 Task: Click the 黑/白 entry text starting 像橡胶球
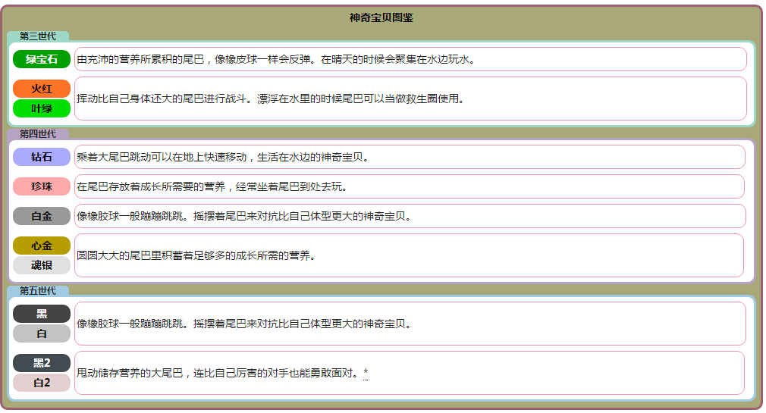click(243, 324)
